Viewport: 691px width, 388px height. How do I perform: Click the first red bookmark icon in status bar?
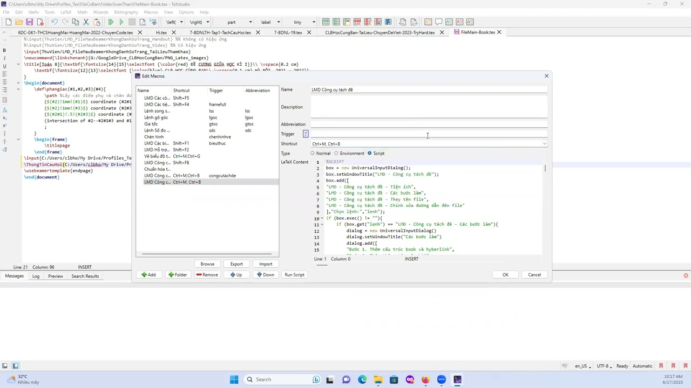point(661,366)
